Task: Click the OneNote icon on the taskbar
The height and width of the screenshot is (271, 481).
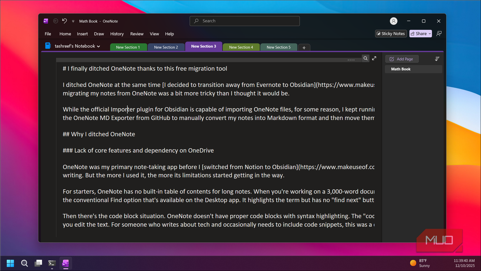Action: point(65,263)
